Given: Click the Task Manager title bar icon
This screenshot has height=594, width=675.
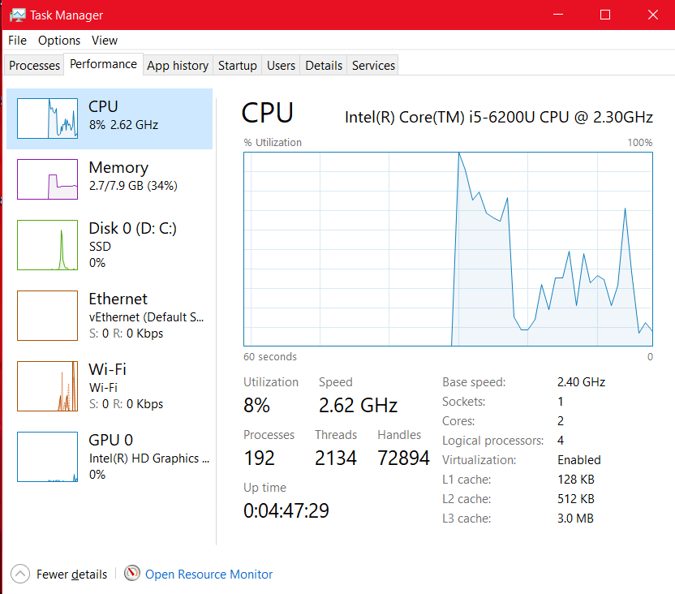Looking at the screenshot, I should (x=18, y=15).
